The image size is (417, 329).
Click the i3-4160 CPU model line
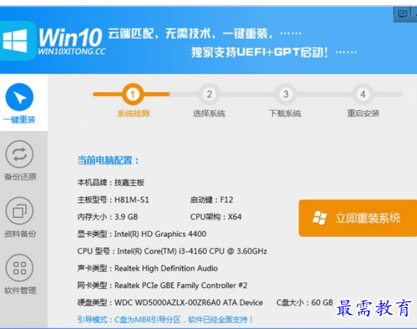[172, 251]
